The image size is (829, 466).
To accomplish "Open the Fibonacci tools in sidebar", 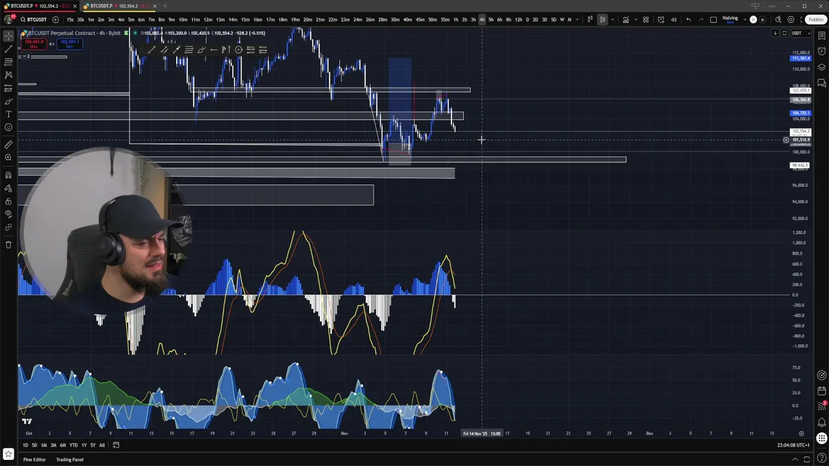I will pos(8,62).
